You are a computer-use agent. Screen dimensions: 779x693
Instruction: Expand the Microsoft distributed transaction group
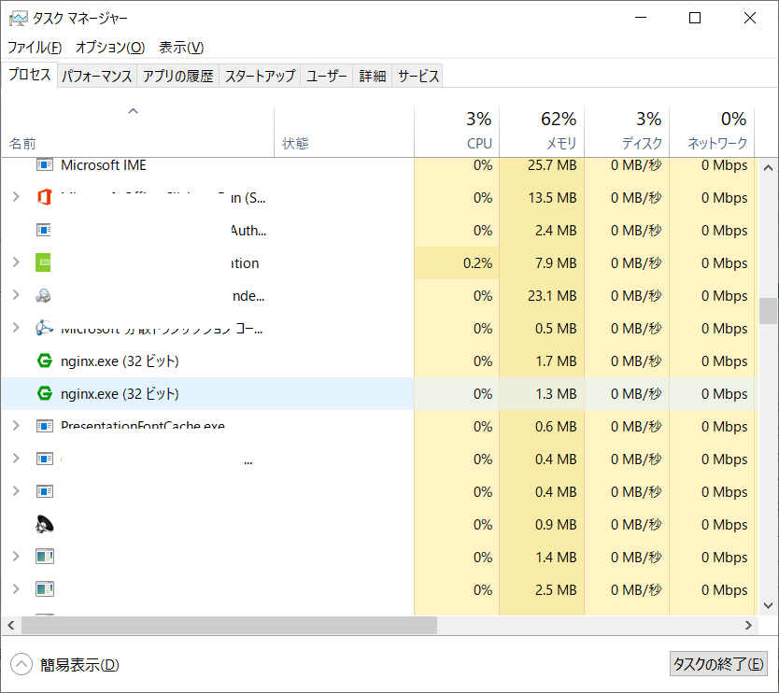pos(16,328)
